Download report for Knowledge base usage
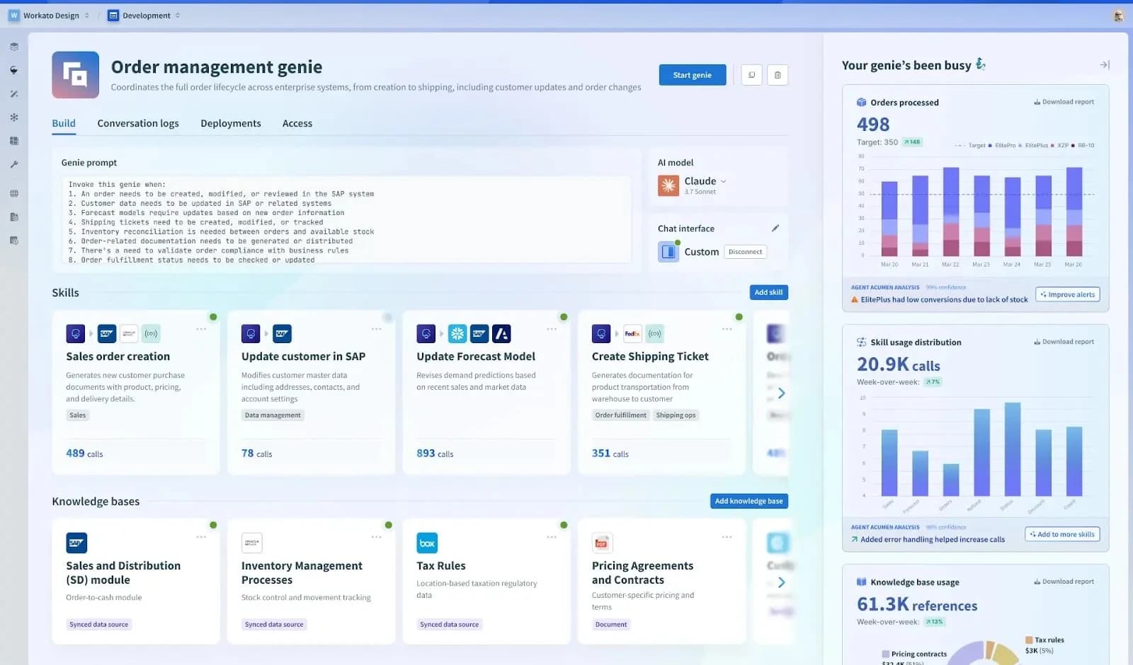 1064,582
